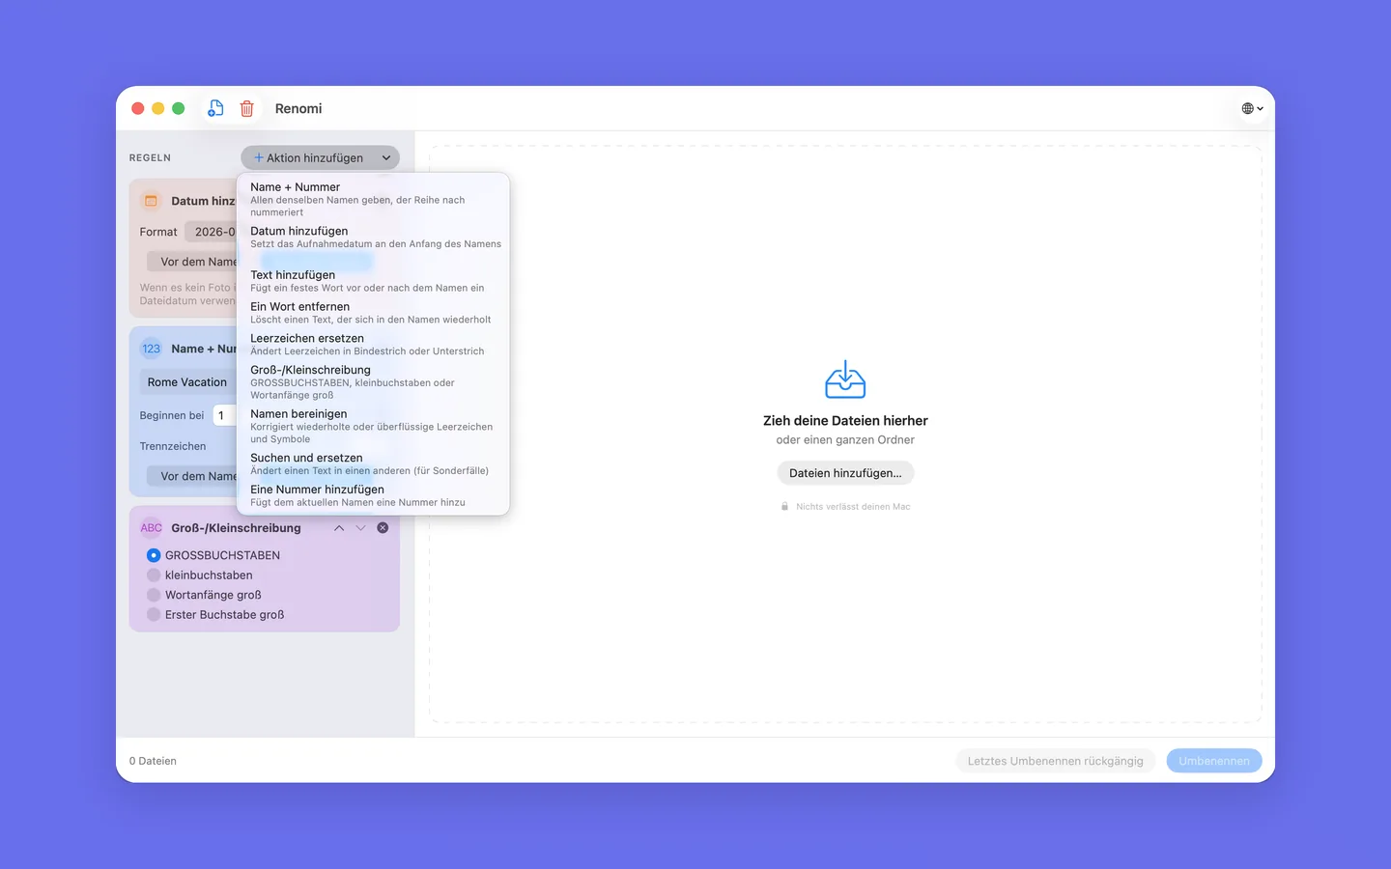The height and width of the screenshot is (869, 1391).
Task: Select the GROSSBUCHSTABEN radio option
Action: 154,555
